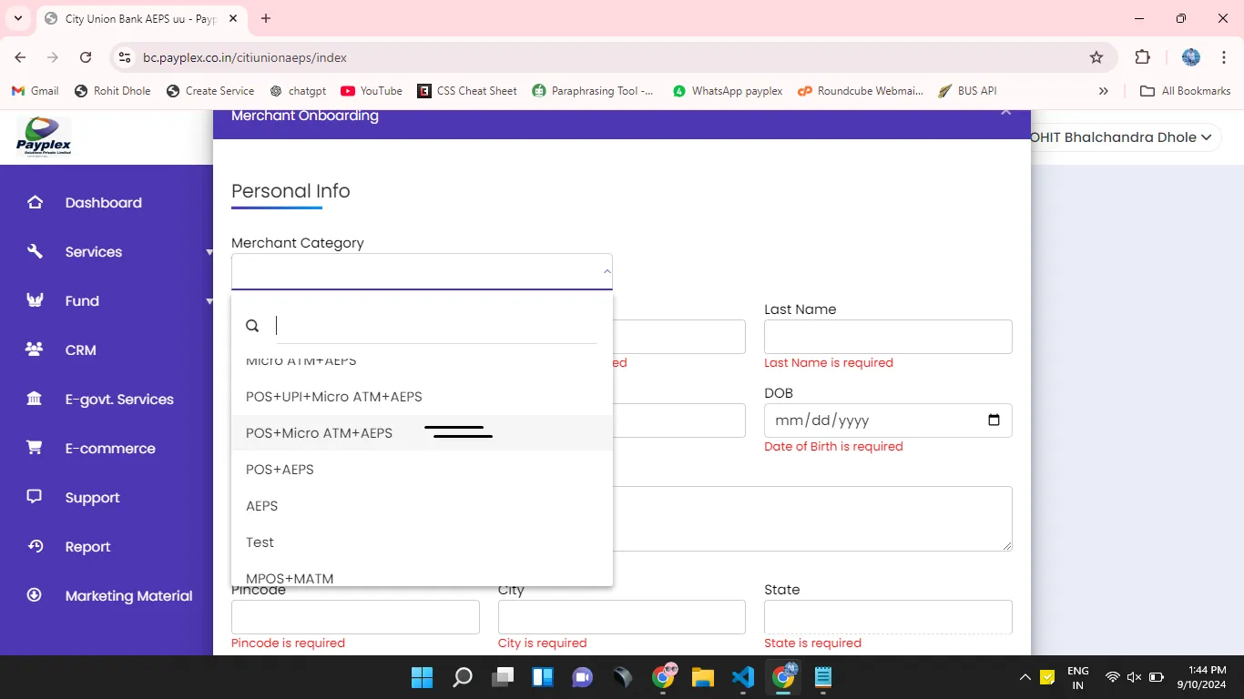This screenshot has height=699, width=1244.
Task: Collapse the Merchant Category dropdown
Action: [607, 271]
